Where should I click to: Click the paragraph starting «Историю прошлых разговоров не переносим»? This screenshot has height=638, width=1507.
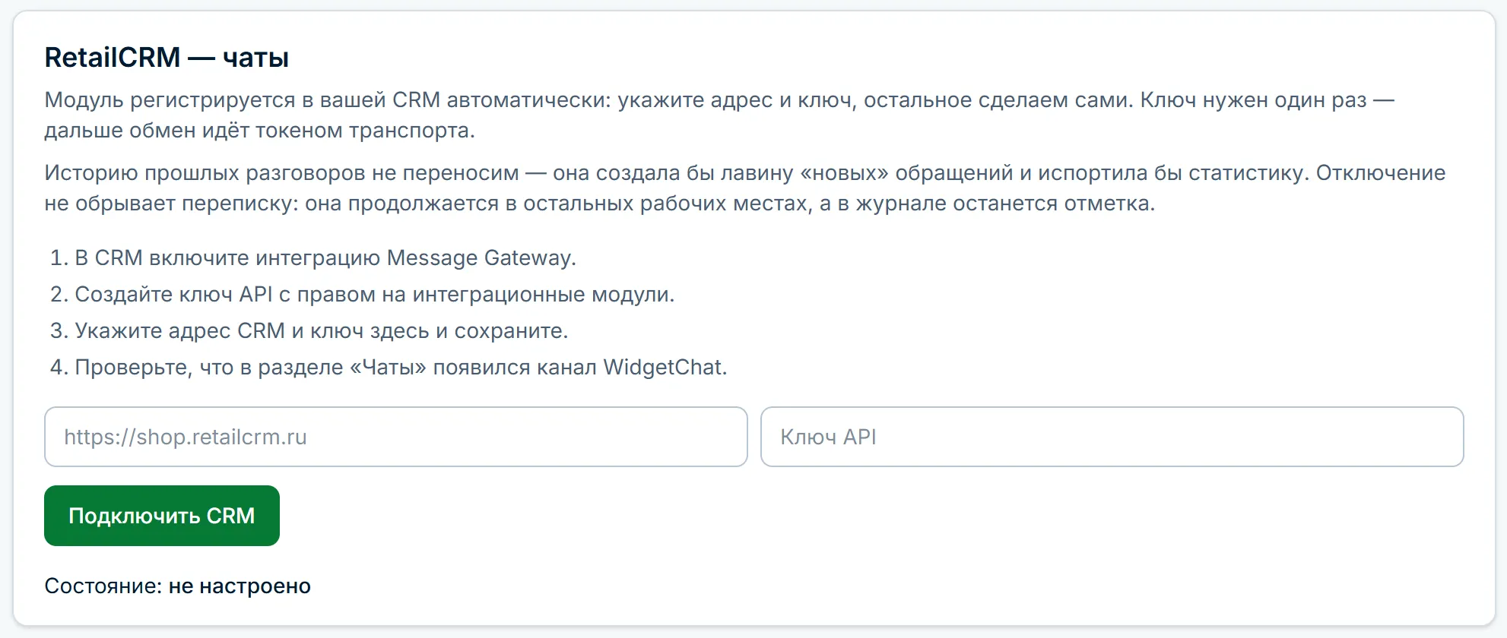pyautogui.click(x=745, y=188)
